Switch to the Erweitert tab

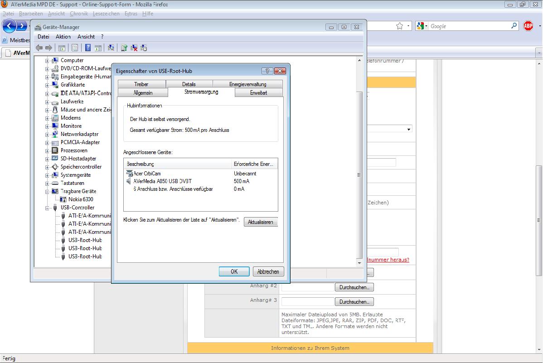pyautogui.click(x=259, y=93)
